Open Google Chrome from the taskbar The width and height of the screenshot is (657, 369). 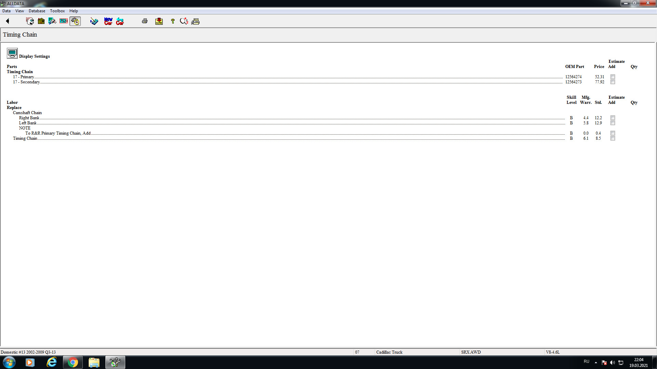(73, 362)
